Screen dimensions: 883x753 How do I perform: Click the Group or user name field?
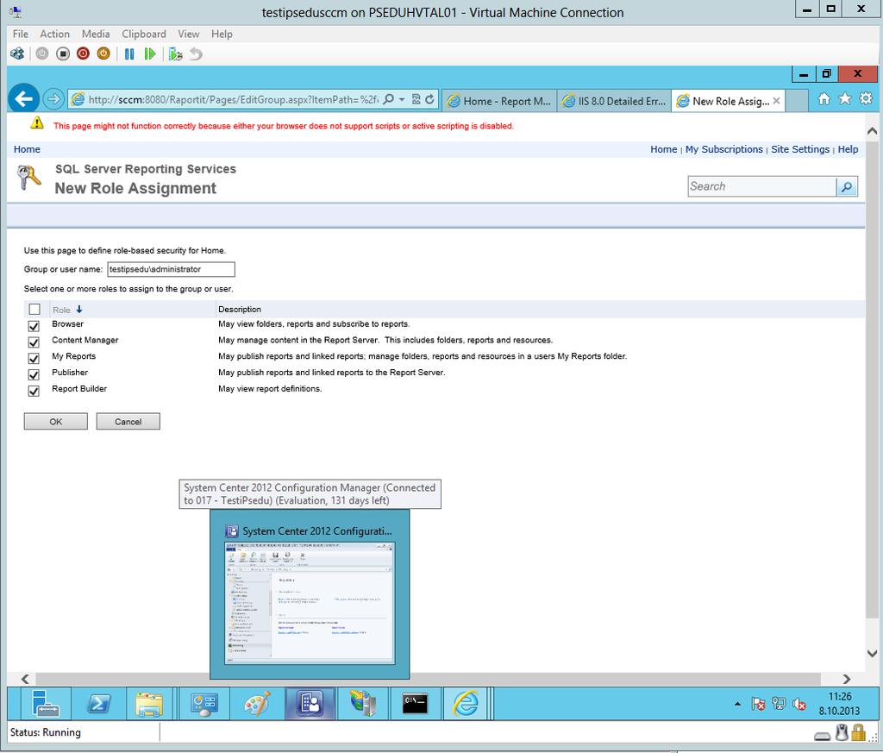tap(172, 269)
